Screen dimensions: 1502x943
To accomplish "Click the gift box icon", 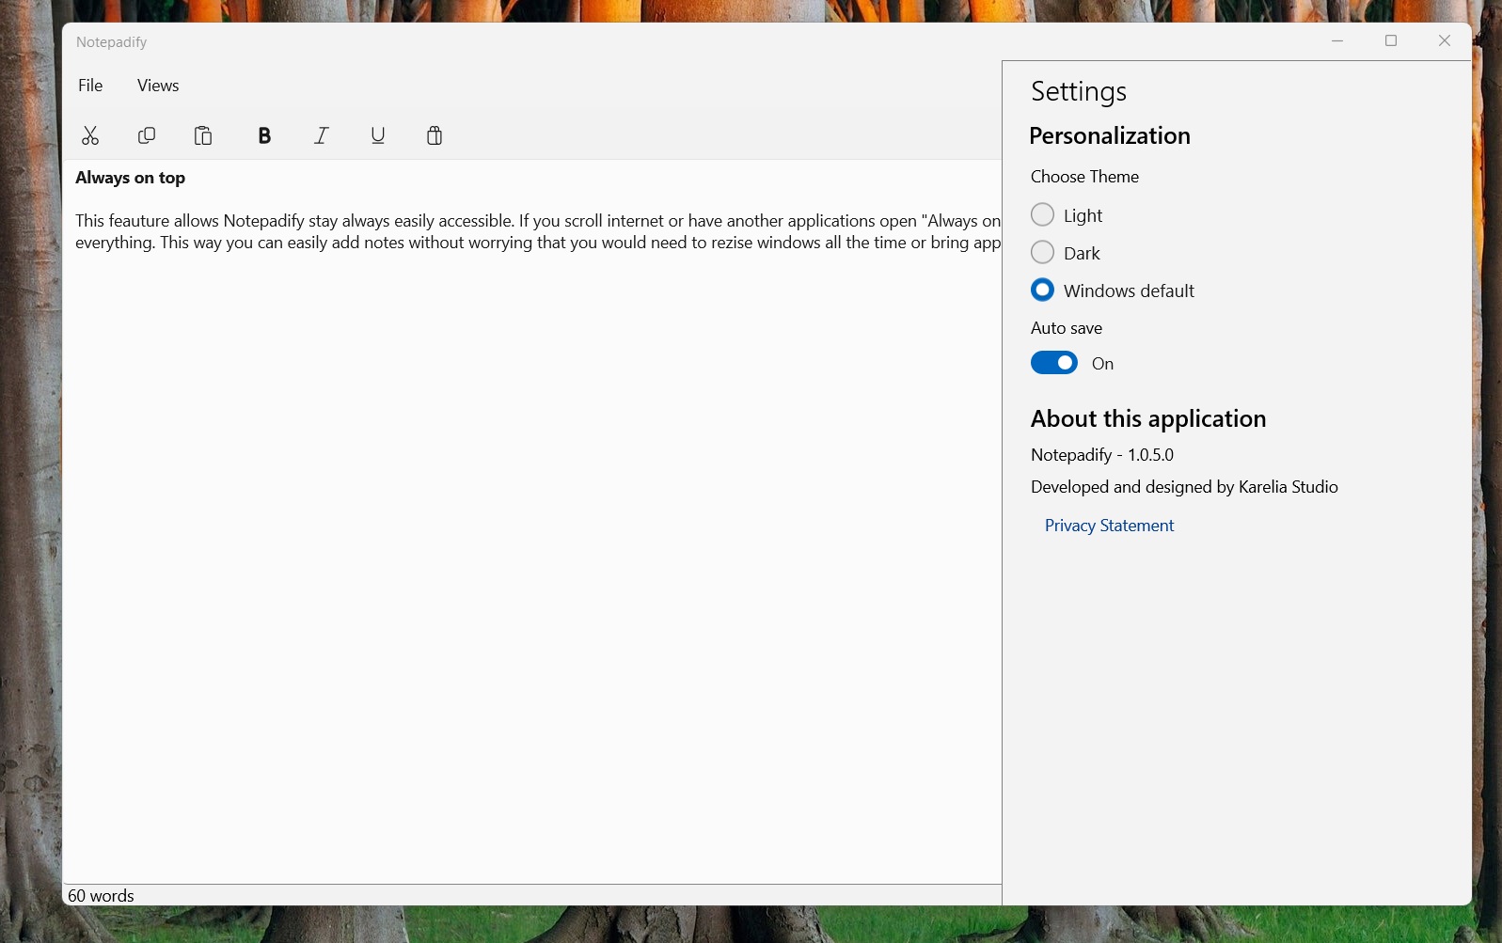I will coord(435,136).
